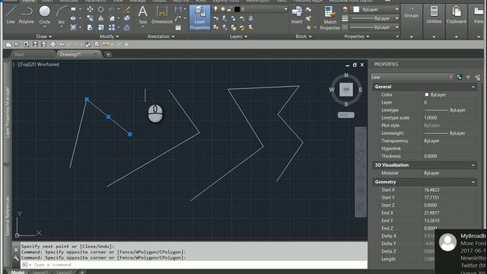Open the Layer Properties manager
The image size is (487, 274).
pyautogui.click(x=199, y=18)
